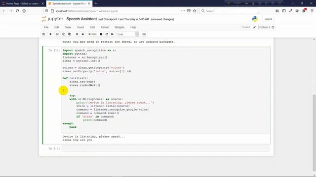
Task: Open the Firefox hamburger menu
Action: [x=312, y=11]
